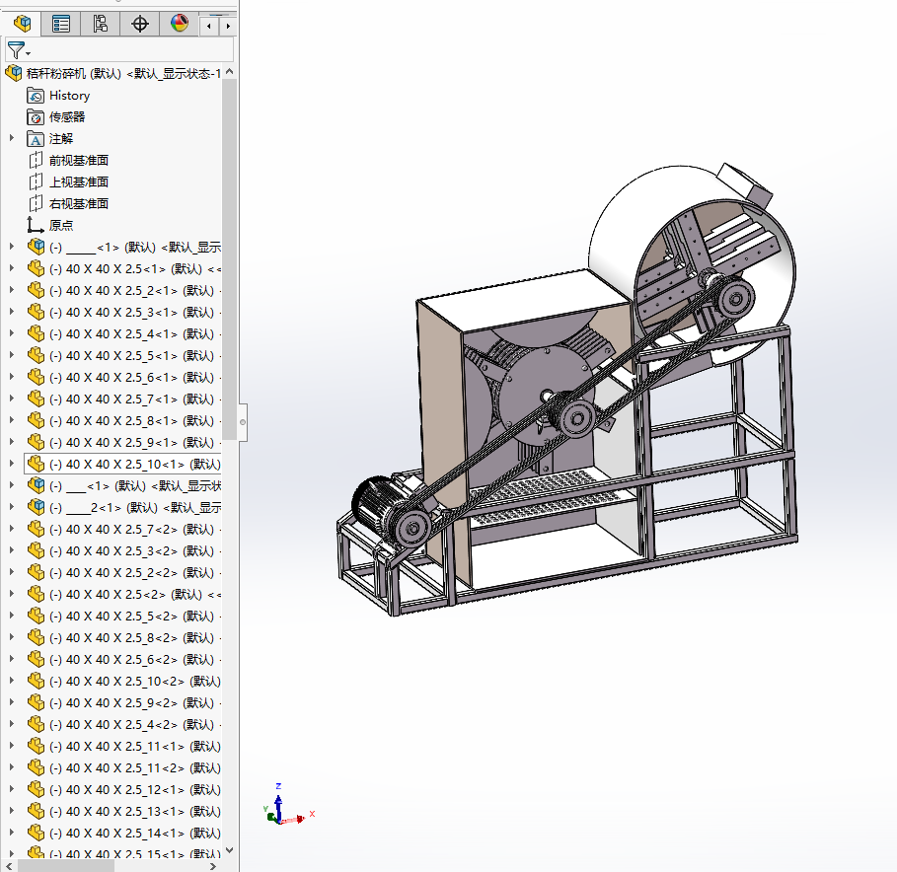The image size is (897, 872).
Task: Click the feature tree filter funnel icon
Action: coord(17,50)
